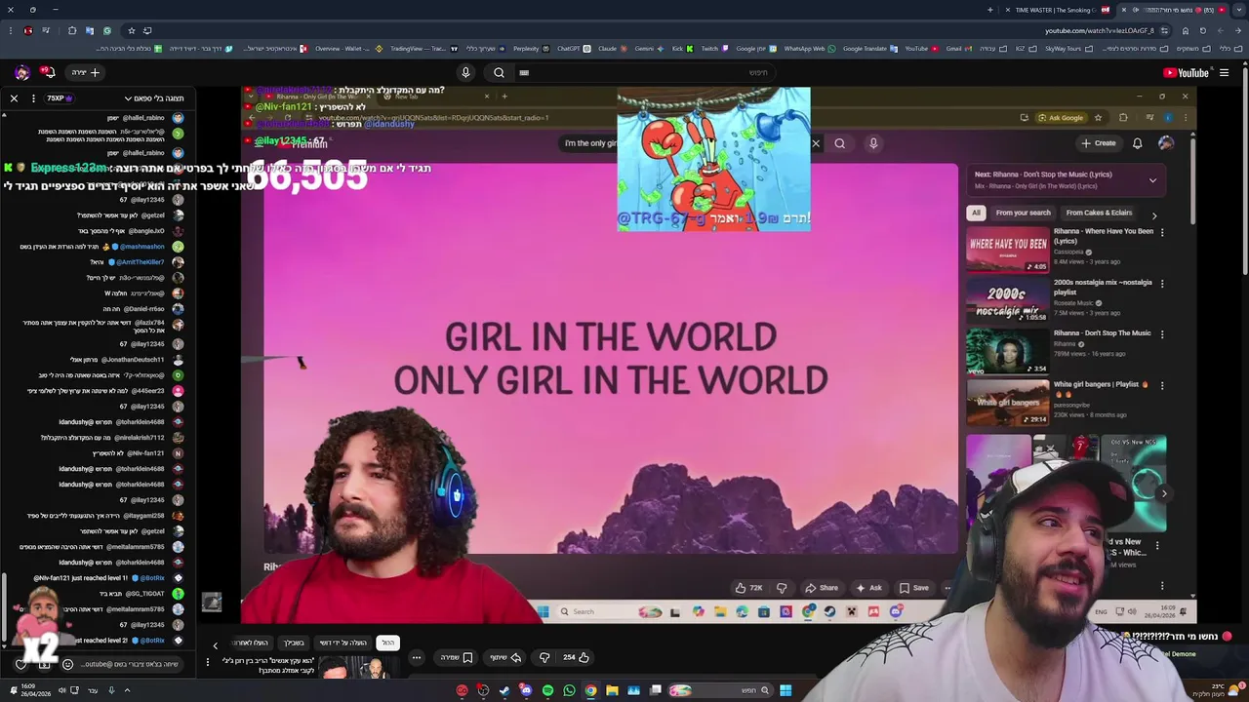Click voice search mic in inner YouTube window

[873, 143]
